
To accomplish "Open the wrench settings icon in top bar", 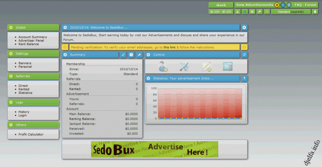I will click(260, 12).
